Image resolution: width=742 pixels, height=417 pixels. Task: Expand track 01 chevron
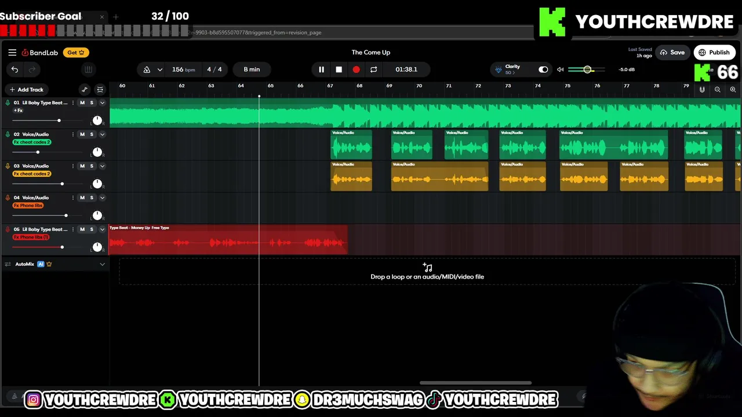point(102,103)
